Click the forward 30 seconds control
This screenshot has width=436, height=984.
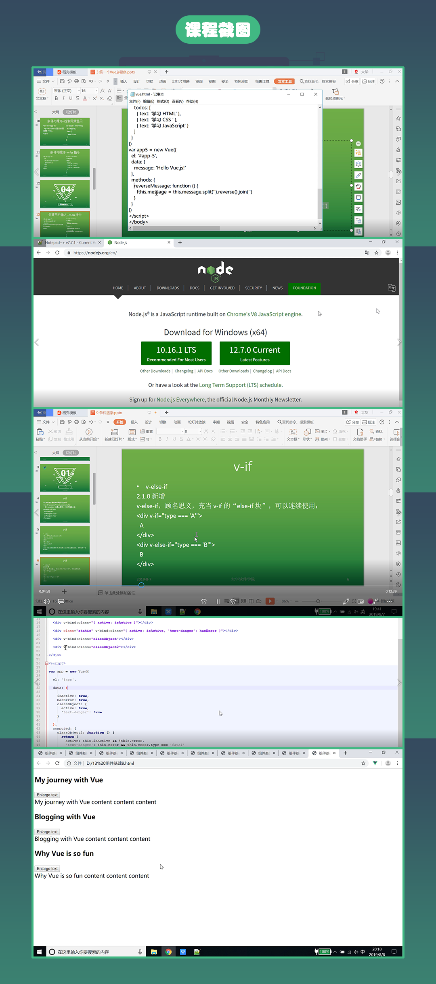click(x=233, y=601)
